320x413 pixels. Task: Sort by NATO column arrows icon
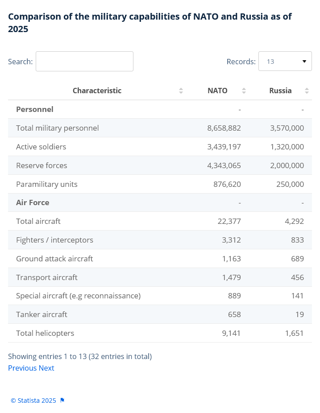tap(244, 91)
